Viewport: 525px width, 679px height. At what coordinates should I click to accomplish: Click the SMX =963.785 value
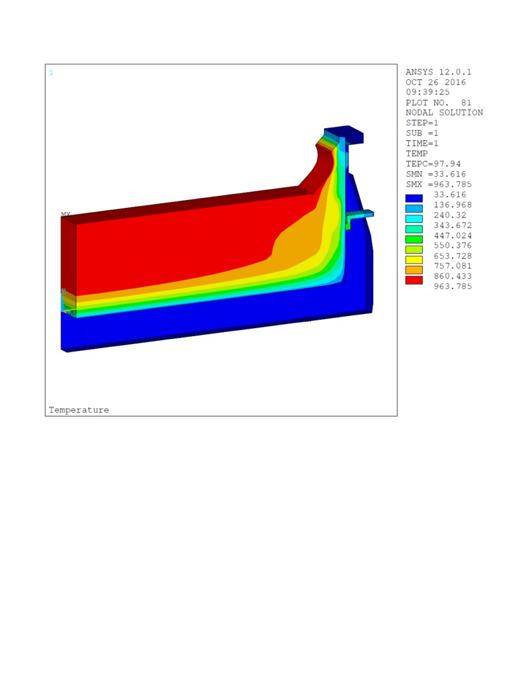[438, 184]
